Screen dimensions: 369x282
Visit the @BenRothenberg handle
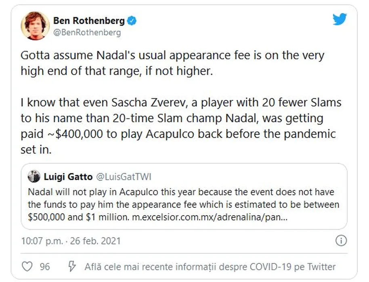(86, 32)
